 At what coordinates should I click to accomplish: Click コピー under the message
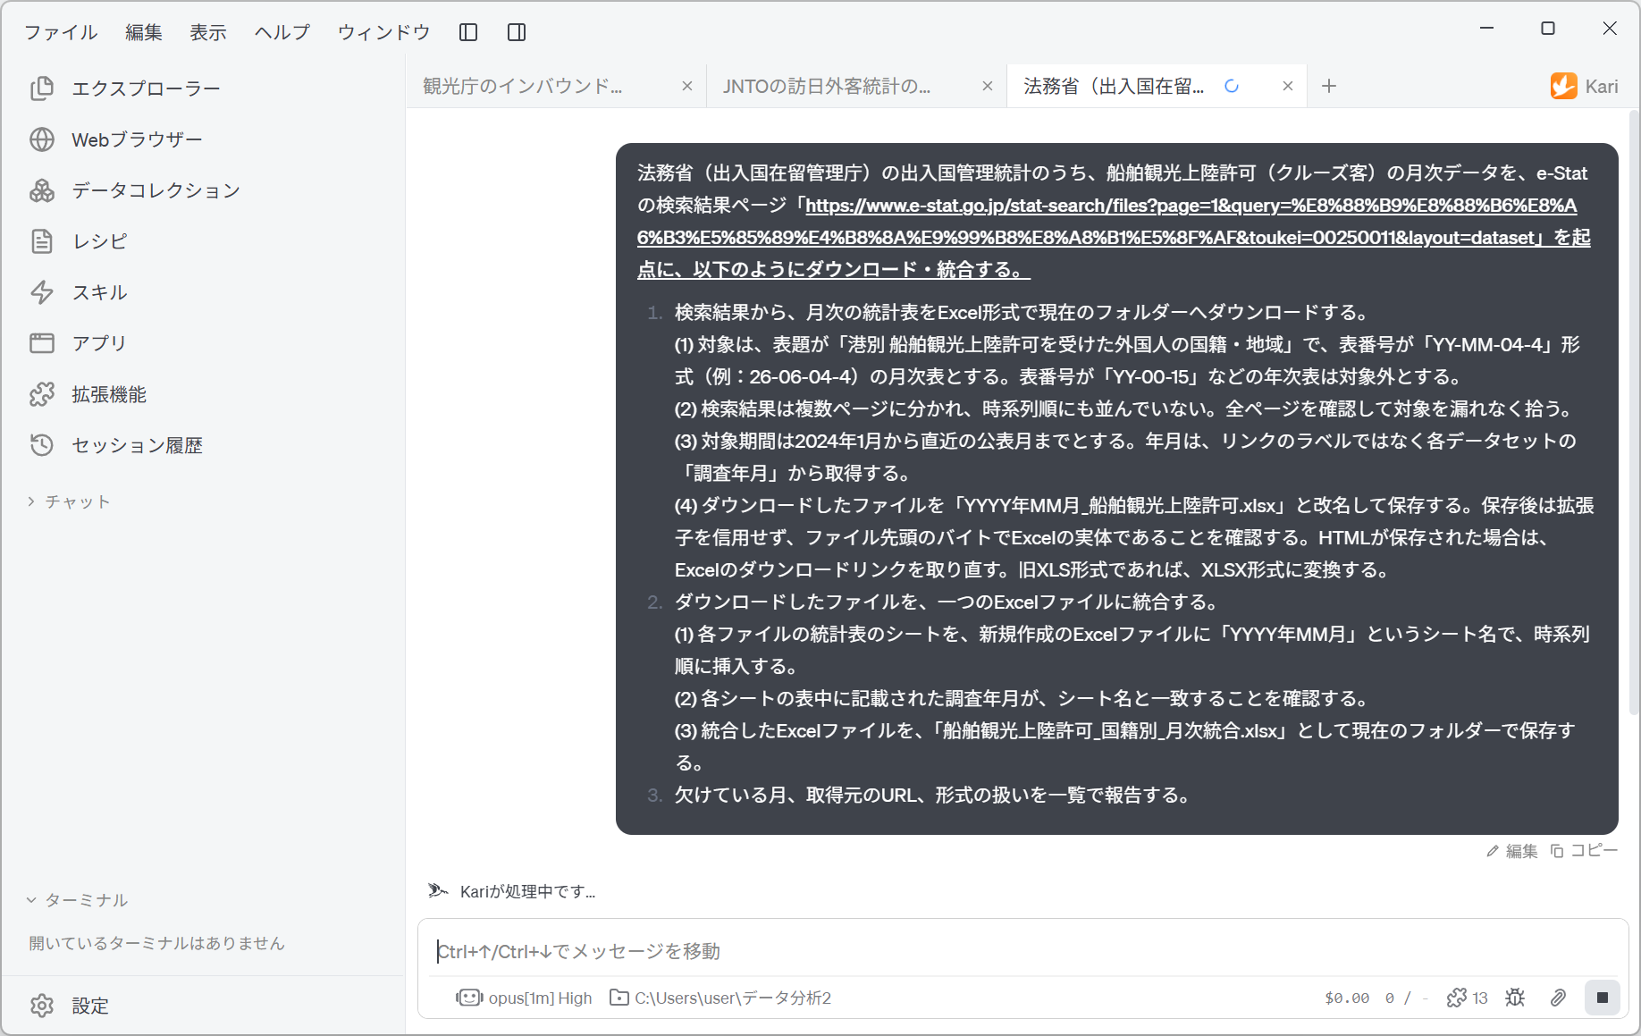[x=1584, y=851]
